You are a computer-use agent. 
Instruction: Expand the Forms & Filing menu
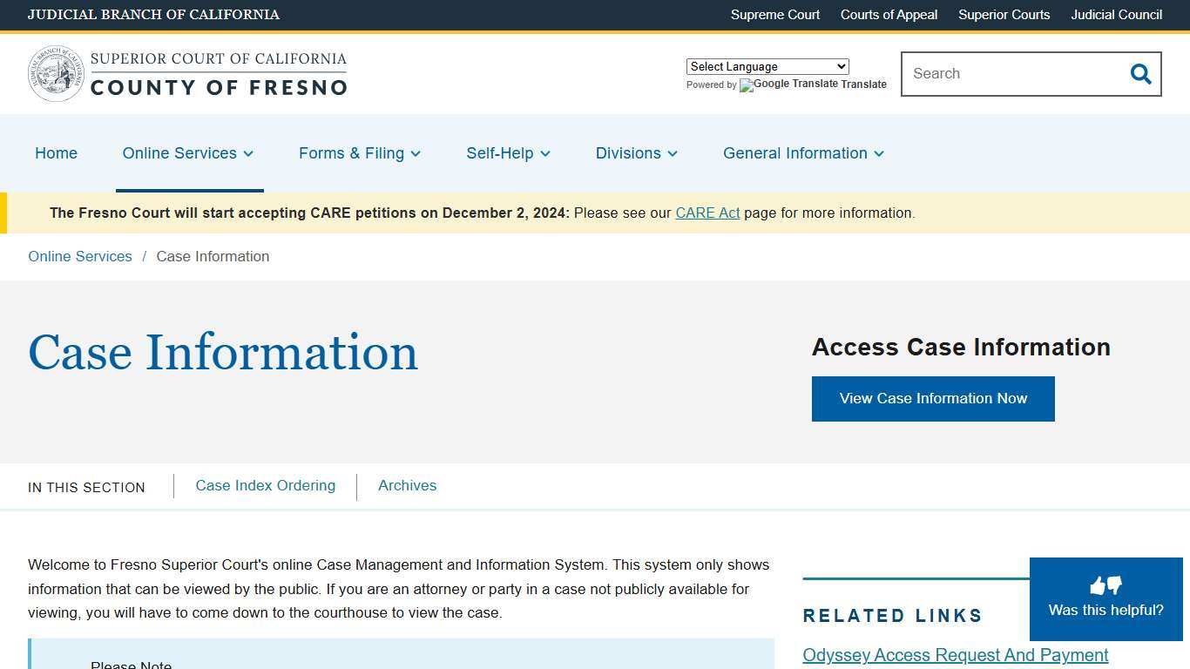click(x=359, y=153)
